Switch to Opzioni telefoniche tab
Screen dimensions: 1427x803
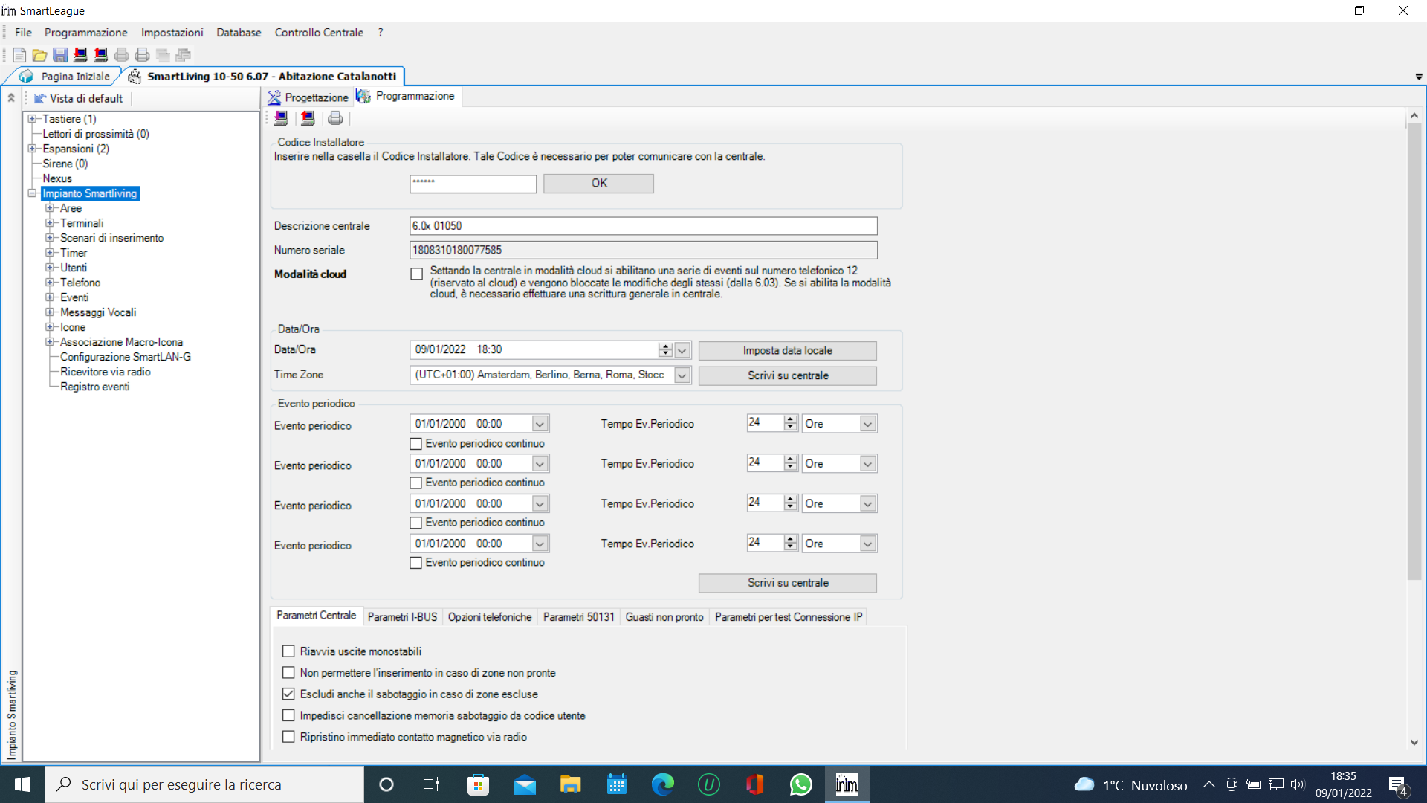[489, 617]
